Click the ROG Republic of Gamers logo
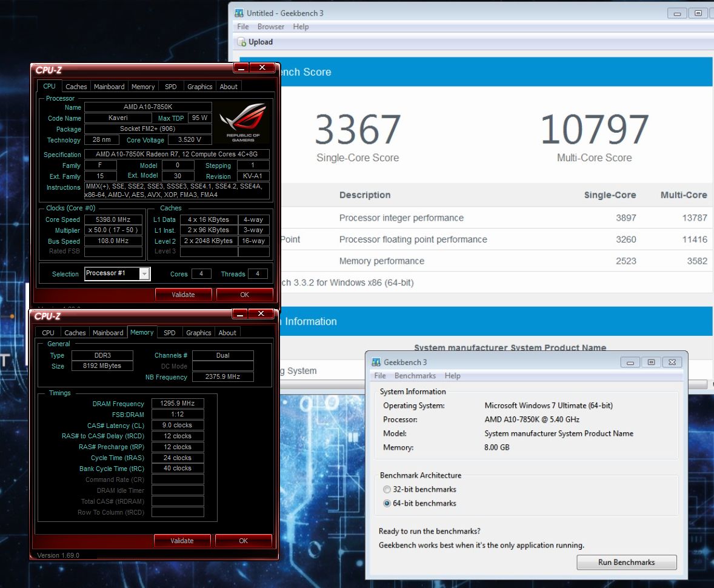This screenshot has height=588, width=714. click(x=243, y=122)
